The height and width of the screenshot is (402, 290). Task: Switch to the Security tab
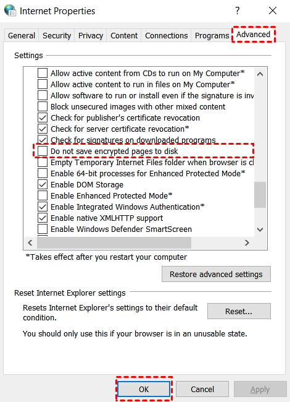[x=57, y=35]
